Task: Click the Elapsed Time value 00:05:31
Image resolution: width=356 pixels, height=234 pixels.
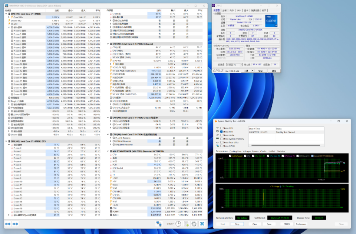Action: 319,218
